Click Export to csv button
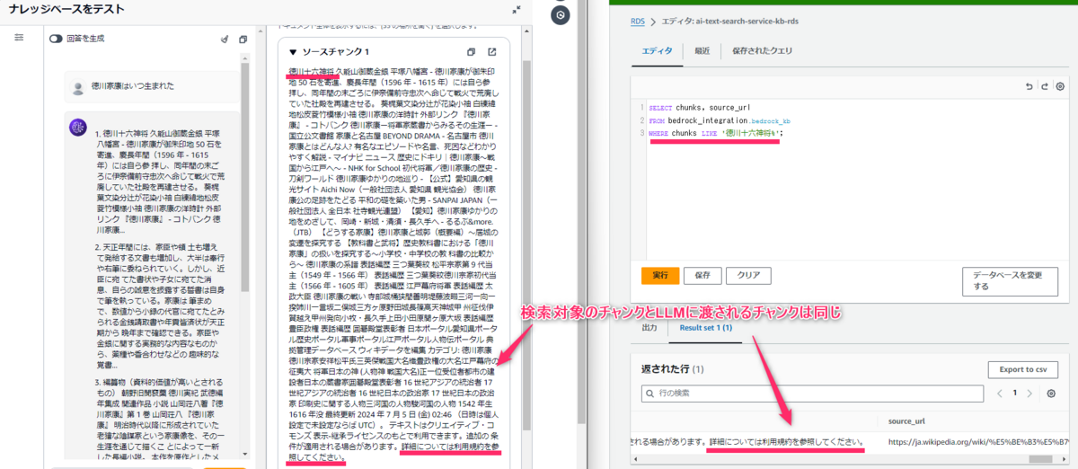This screenshot has width=1078, height=469. (x=1022, y=370)
